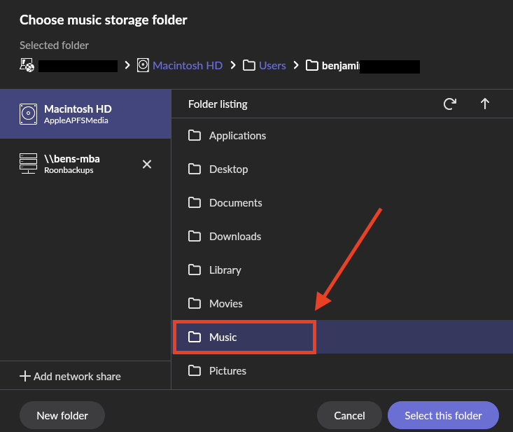The width and height of the screenshot is (513, 432).
Task: Click the Music folder icon
Action: 195,337
